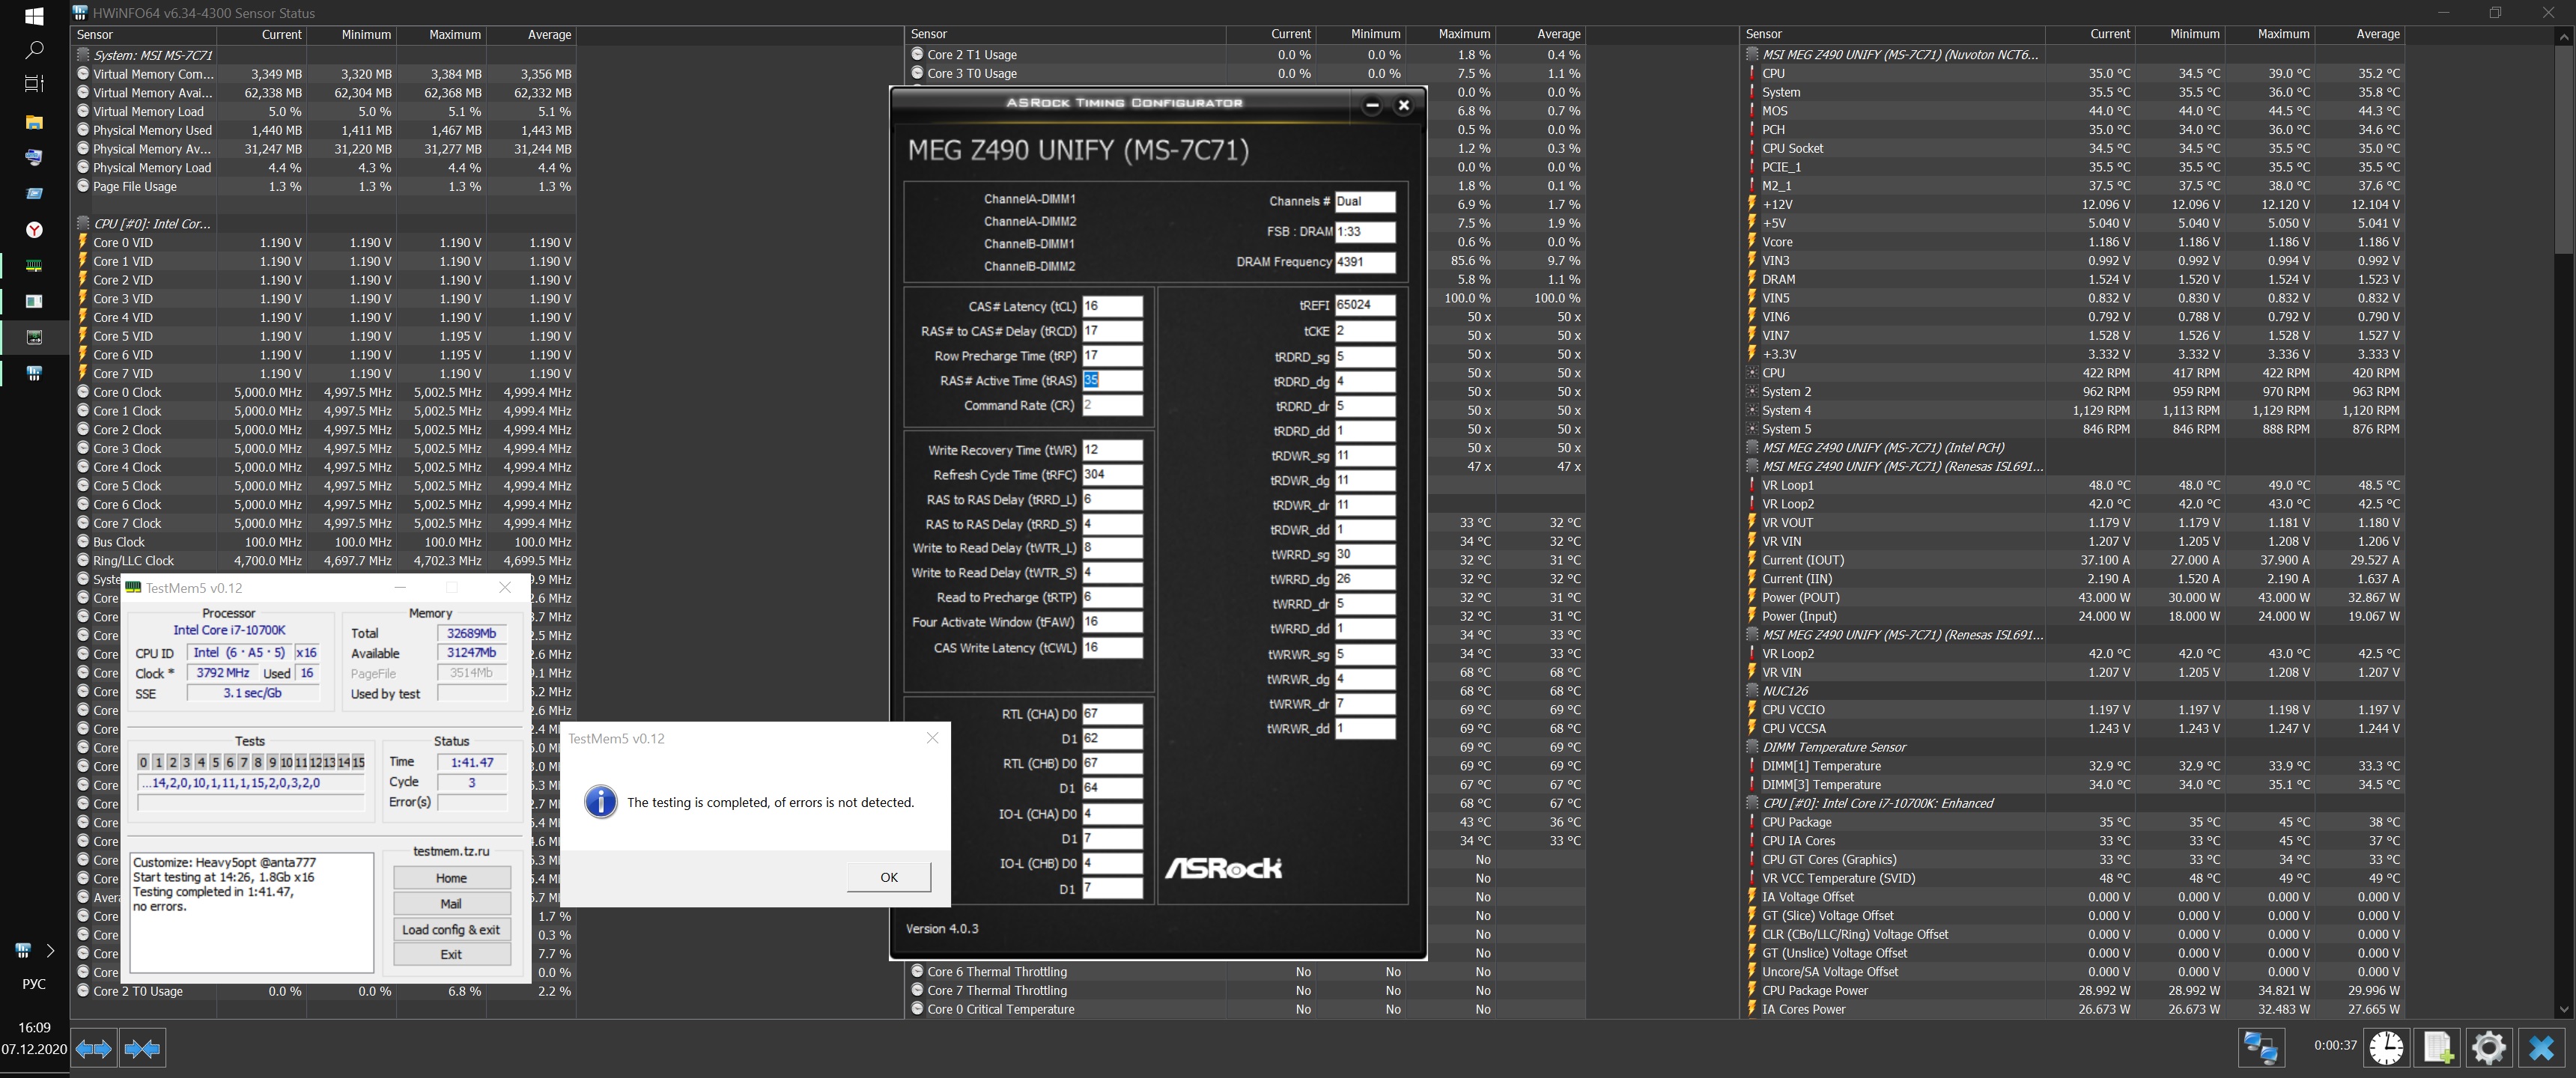
Task: Close sensors with blue X icon
Action: point(2541,1048)
